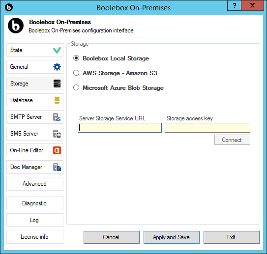Click the blue gear General icon
The height and width of the screenshot is (254, 267).
coord(57,67)
